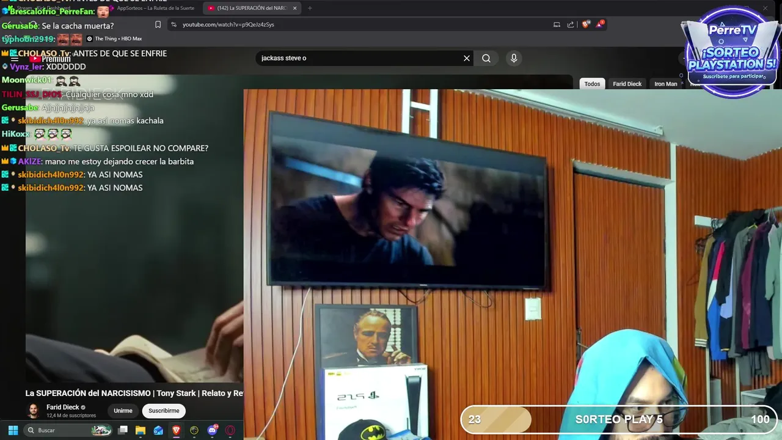Clear the YouTube search text with the X
Viewport: 782px width, 440px height.
pyautogui.click(x=467, y=58)
